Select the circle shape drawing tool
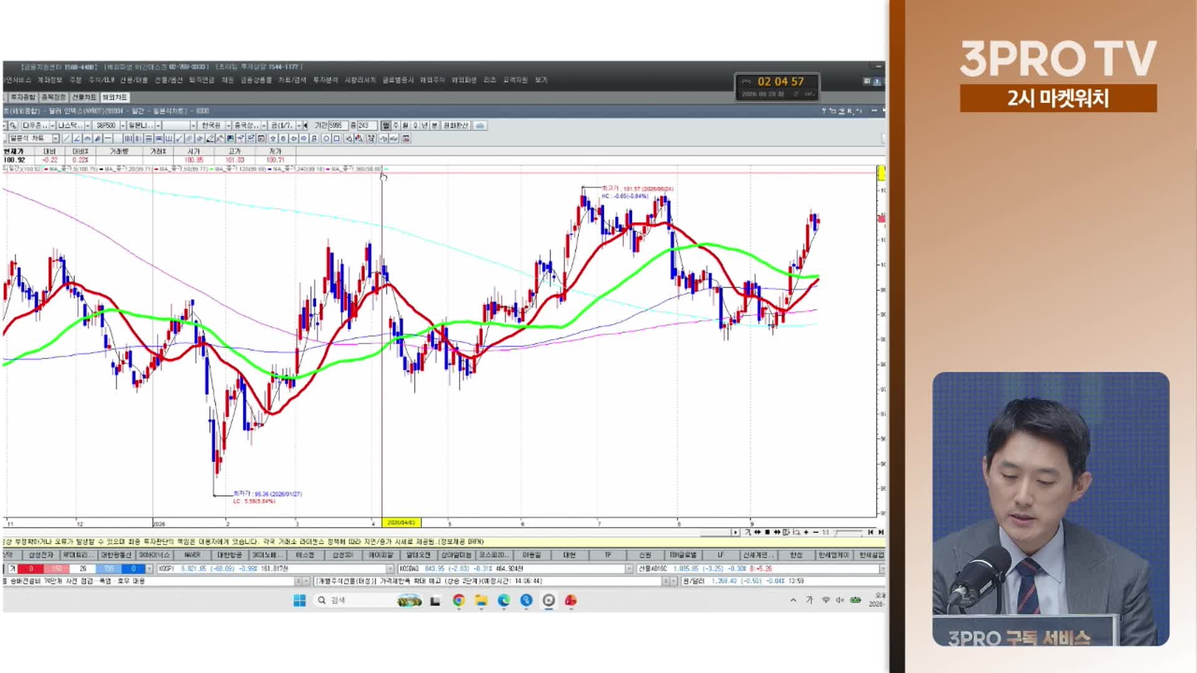Image resolution: width=1197 pixels, height=673 pixels. click(x=326, y=138)
